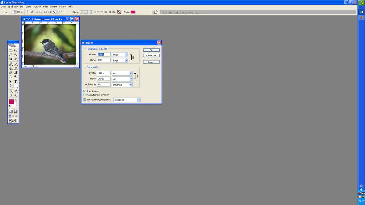Select the Eraser tool
The height and width of the screenshot is (205, 365).
pos(11,72)
